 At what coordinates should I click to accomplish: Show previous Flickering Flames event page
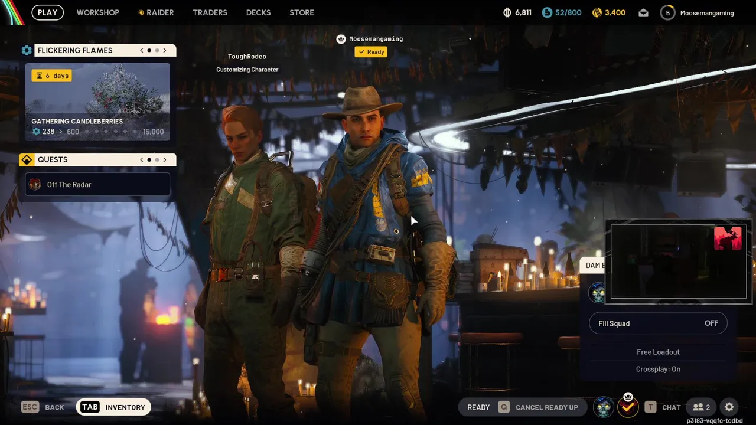pyautogui.click(x=142, y=50)
